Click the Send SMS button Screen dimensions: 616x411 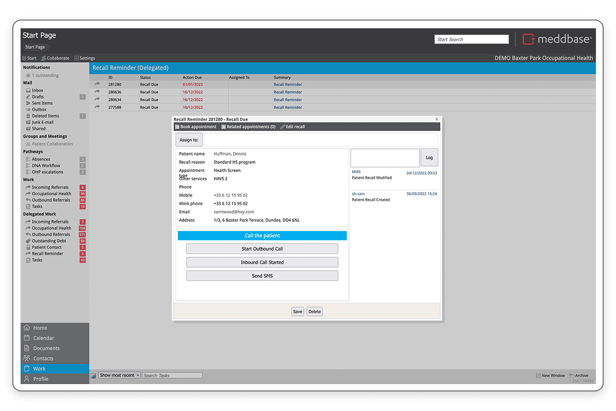point(262,276)
